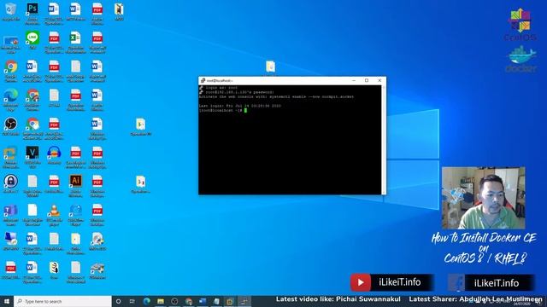The height and width of the screenshot is (307, 547).
Task: Switch to Microsoft Word on the taskbar
Action: pyautogui.click(x=203, y=301)
